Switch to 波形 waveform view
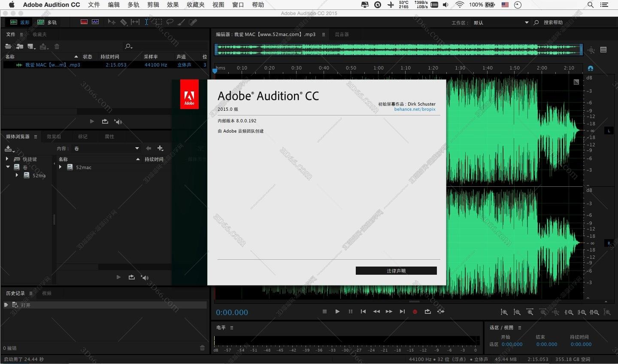This screenshot has width=618, height=364. [x=20, y=22]
